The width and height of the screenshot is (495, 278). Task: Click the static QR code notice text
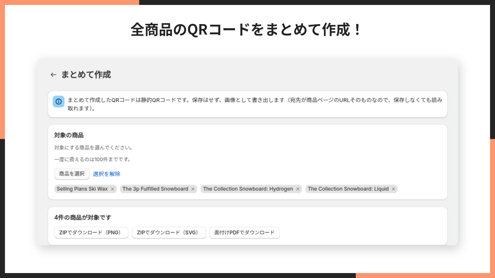[x=255, y=104]
